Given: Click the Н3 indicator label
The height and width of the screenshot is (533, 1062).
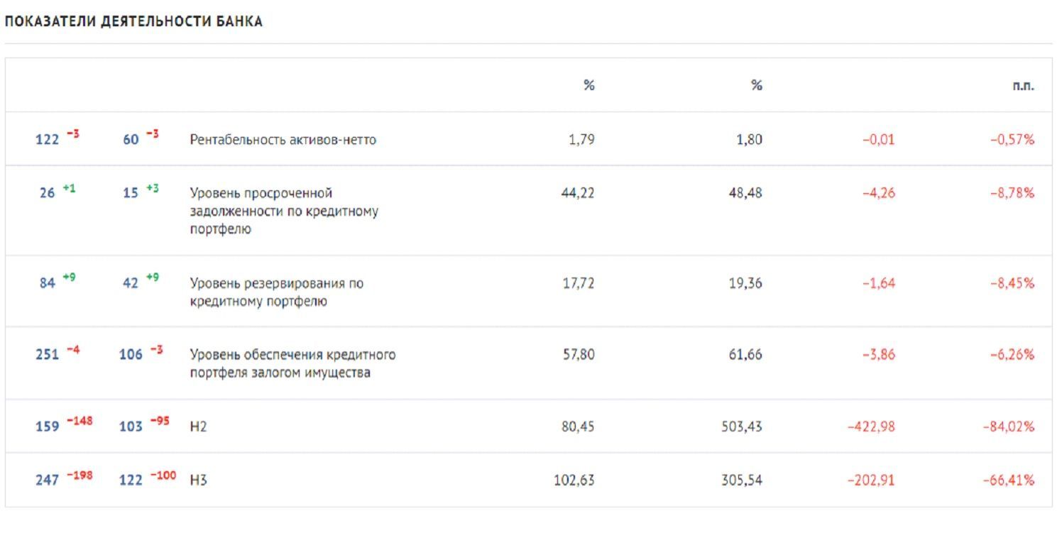Looking at the screenshot, I should (x=198, y=480).
